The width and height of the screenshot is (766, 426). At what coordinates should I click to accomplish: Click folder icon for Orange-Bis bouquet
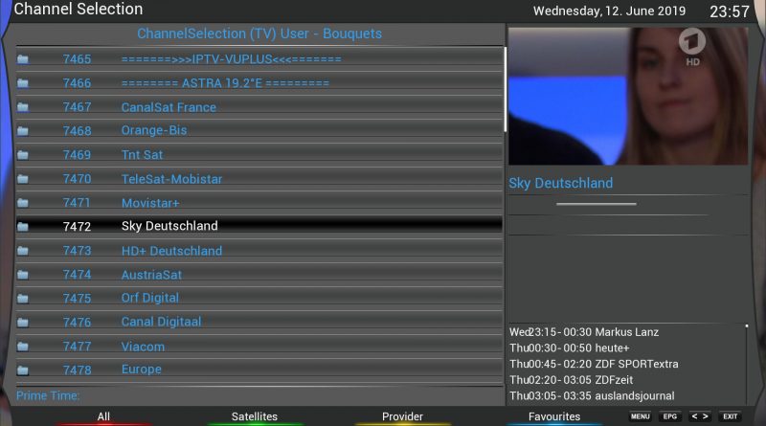(22, 131)
